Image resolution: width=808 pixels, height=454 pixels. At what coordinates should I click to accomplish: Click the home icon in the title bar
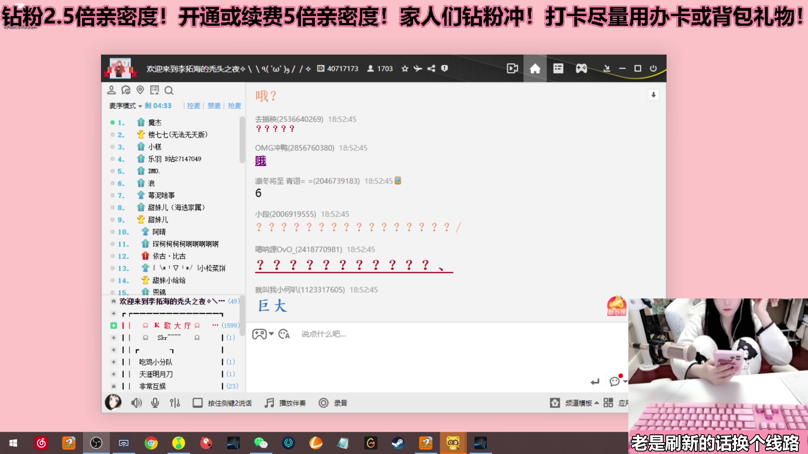[x=535, y=68]
